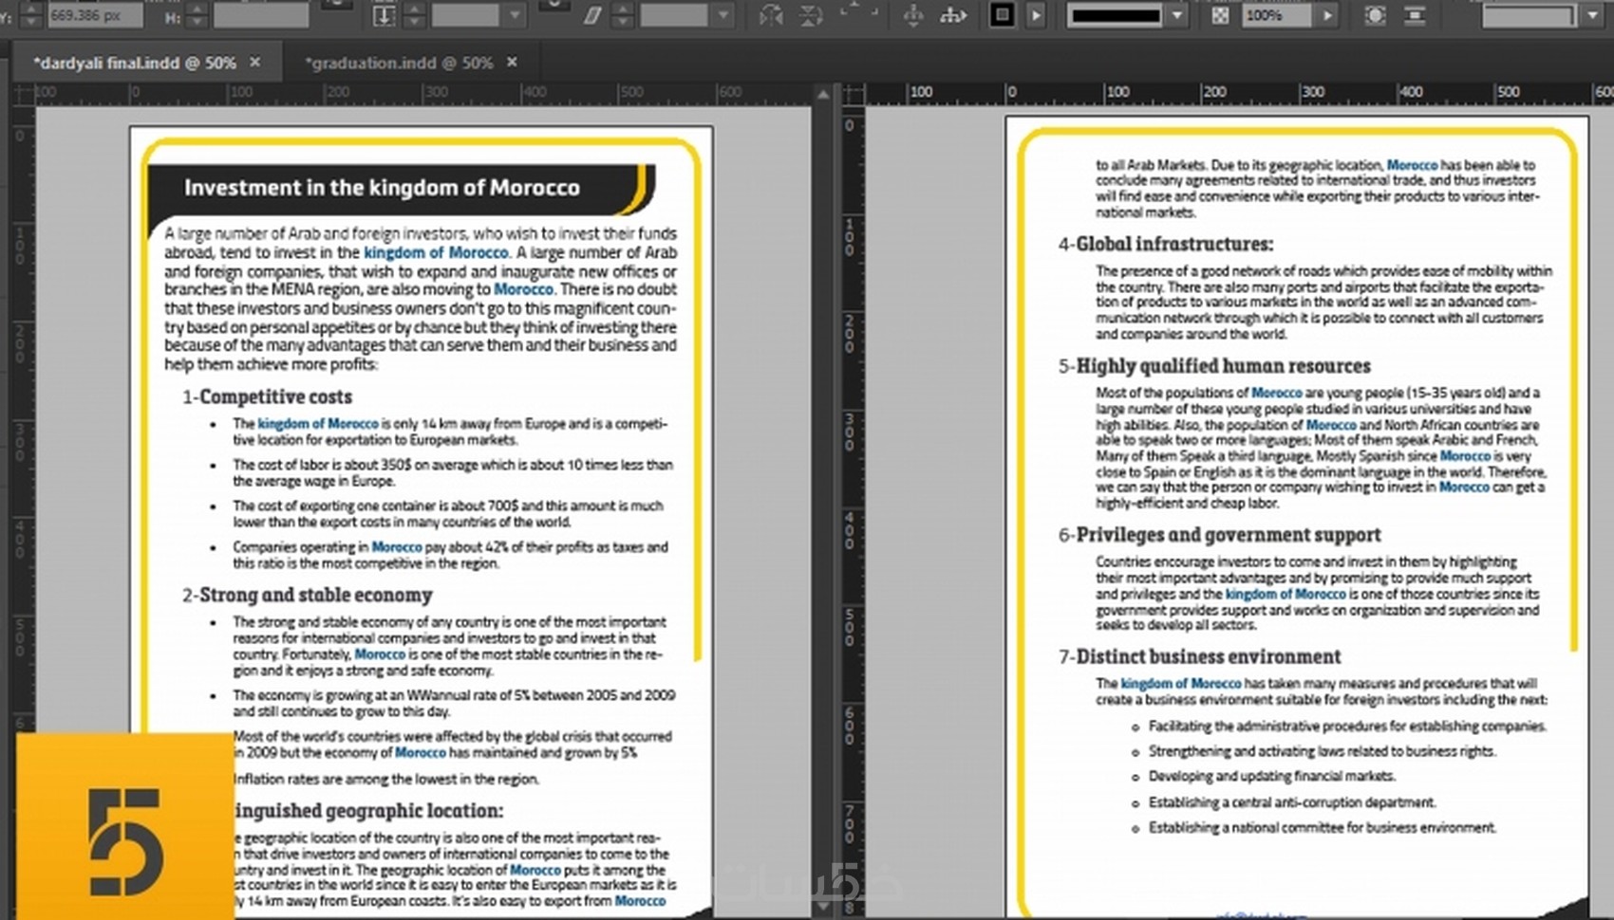Click the shear angle icon
Image resolution: width=1614 pixels, height=920 pixels.
coord(592,15)
